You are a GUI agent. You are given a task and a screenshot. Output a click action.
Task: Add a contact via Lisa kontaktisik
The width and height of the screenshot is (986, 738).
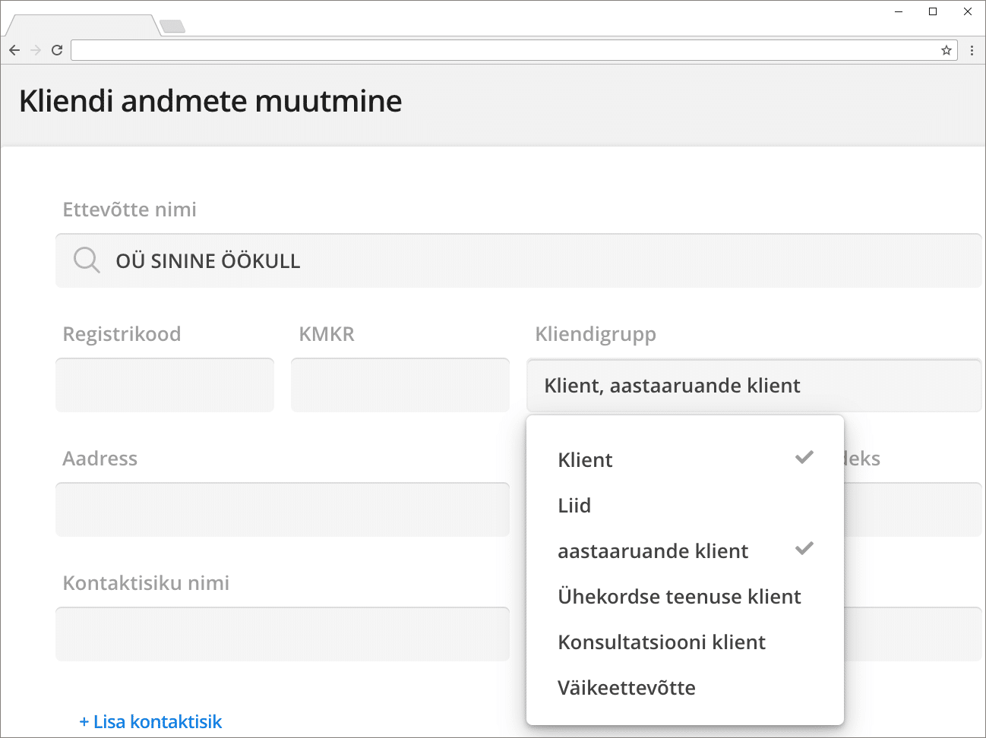click(150, 721)
